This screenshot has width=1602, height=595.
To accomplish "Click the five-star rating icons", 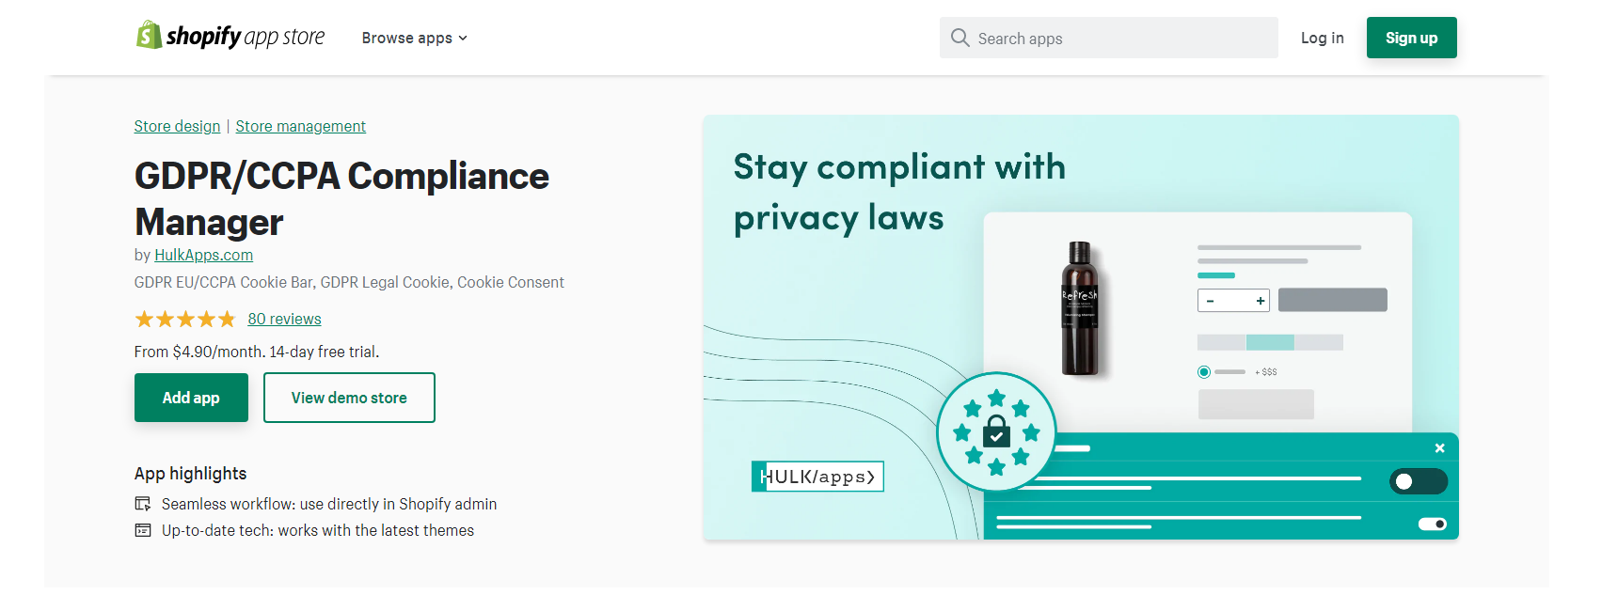I will pos(185,320).
